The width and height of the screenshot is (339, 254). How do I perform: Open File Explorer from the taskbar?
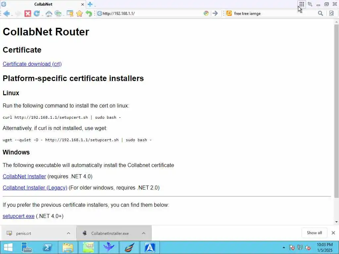click(x=68, y=247)
